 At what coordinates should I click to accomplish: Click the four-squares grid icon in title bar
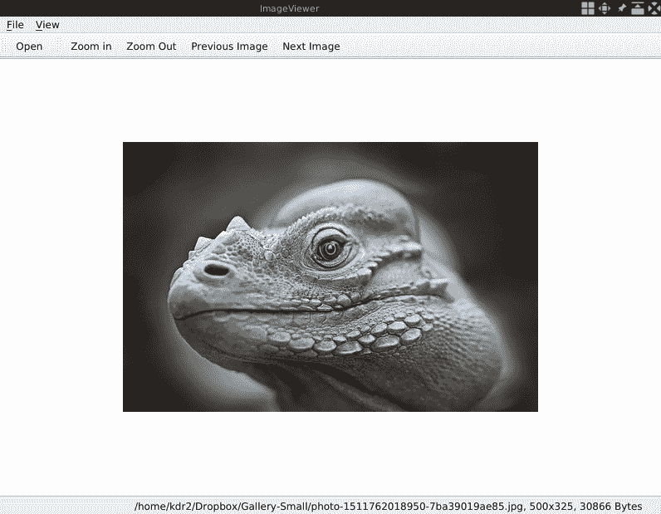587,8
